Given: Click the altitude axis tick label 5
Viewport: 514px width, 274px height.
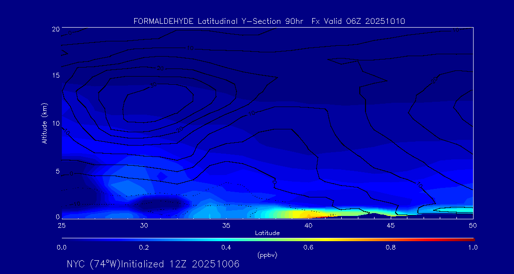Looking at the screenshot, I should point(58,171).
